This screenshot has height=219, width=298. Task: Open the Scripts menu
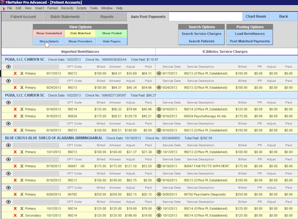click(x=81, y=8)
